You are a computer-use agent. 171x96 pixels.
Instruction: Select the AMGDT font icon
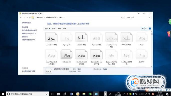point(127,37)
